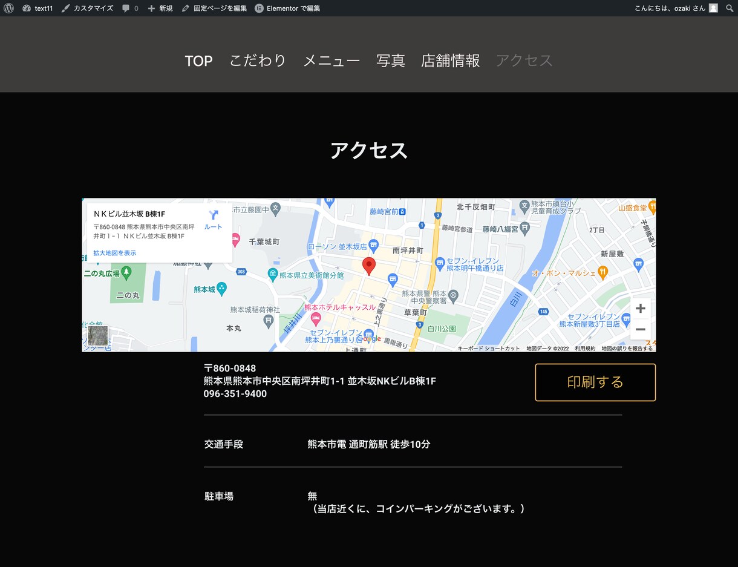Click the red location pin on map

(x=369, y=266)
